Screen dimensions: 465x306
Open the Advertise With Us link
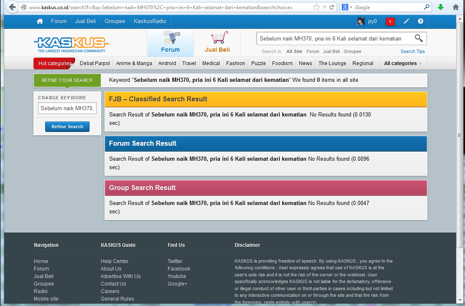pos(121,276)
